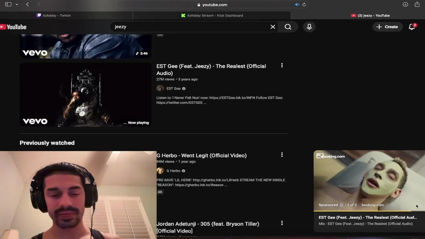The width and height of the screenshot is (425, 239).
Task: Open options menu for EST Gee video
Action: pos(282,66)
